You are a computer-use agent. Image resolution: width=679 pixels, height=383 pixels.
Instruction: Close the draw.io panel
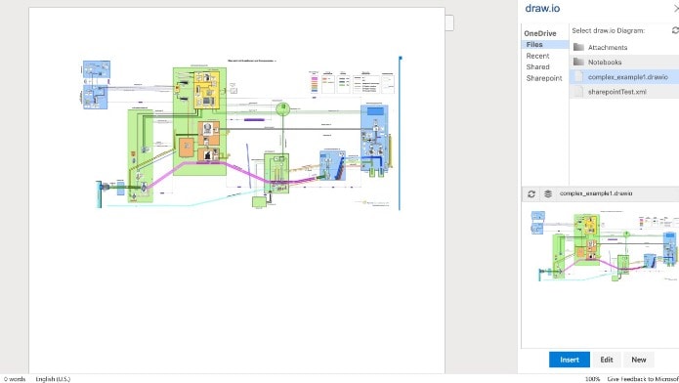point(676,8)
